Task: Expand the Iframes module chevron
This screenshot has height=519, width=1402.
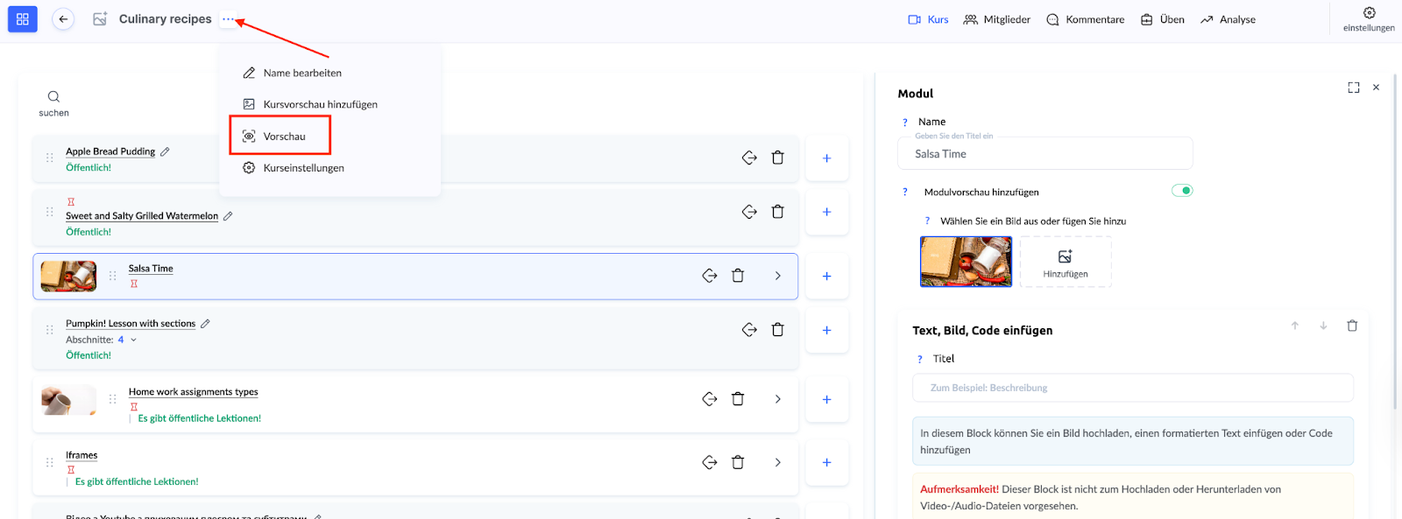Action: 777,463
